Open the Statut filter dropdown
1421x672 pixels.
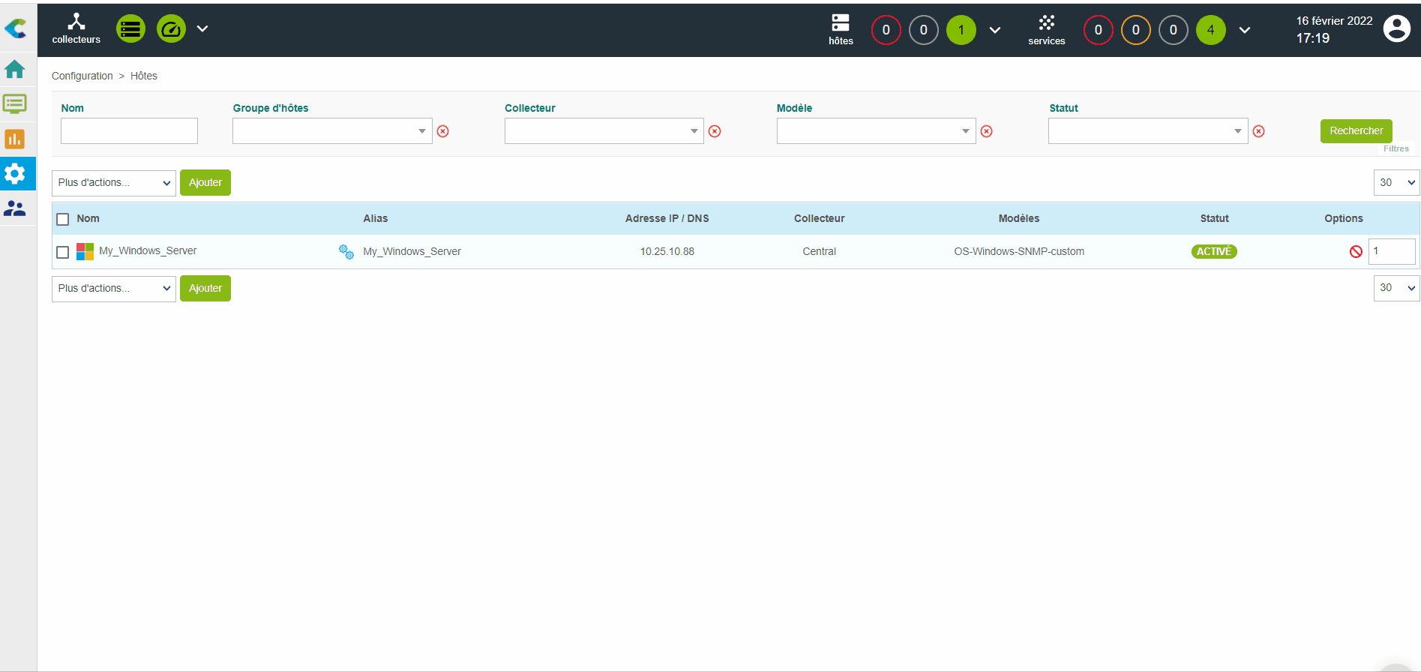coord(1147,131)
